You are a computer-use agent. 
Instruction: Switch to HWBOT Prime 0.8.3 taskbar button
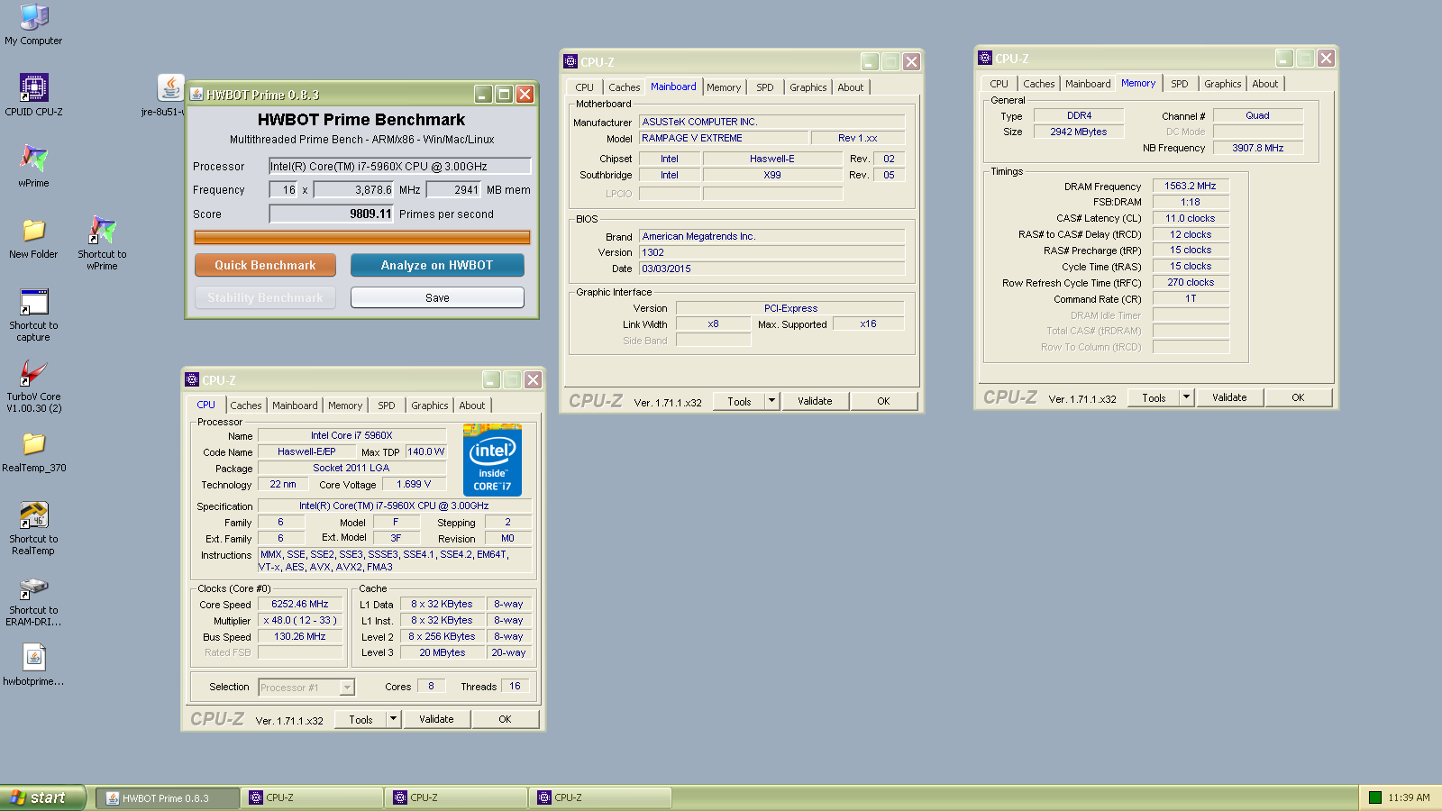coord(168,797)
